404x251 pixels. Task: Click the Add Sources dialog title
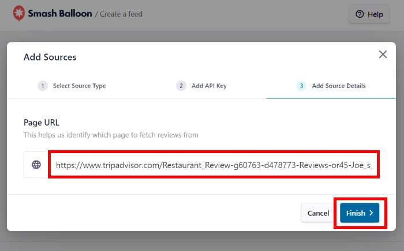pyautogui.click(x=50, y=57)
